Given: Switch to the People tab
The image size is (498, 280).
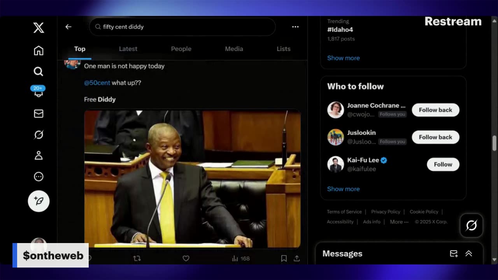Looking at the screenshot, I should [x=181, y=49].
